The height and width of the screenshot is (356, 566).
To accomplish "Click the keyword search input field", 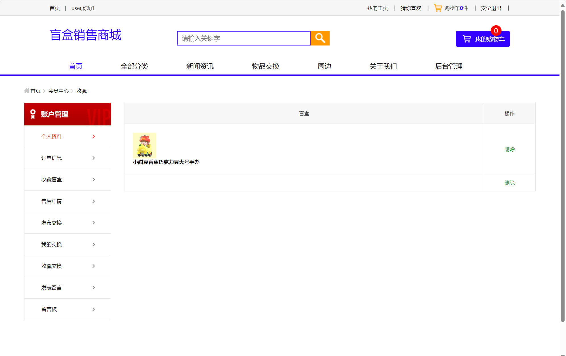I will (243, 38).
